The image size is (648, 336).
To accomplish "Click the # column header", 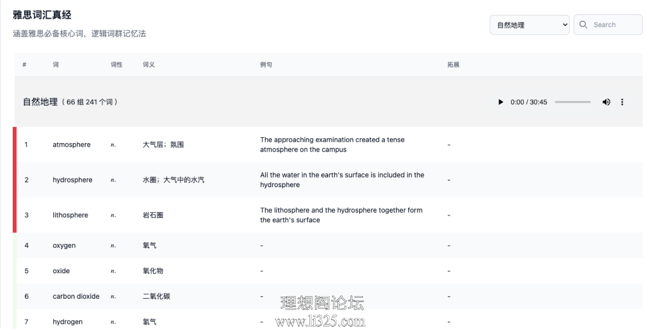I will [x=25, y=65].
